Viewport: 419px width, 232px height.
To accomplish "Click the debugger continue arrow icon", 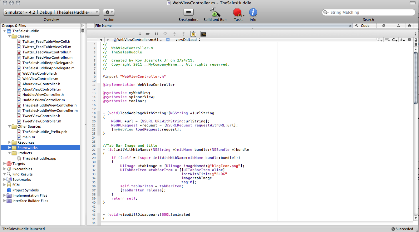I will (x=148, y=34).
